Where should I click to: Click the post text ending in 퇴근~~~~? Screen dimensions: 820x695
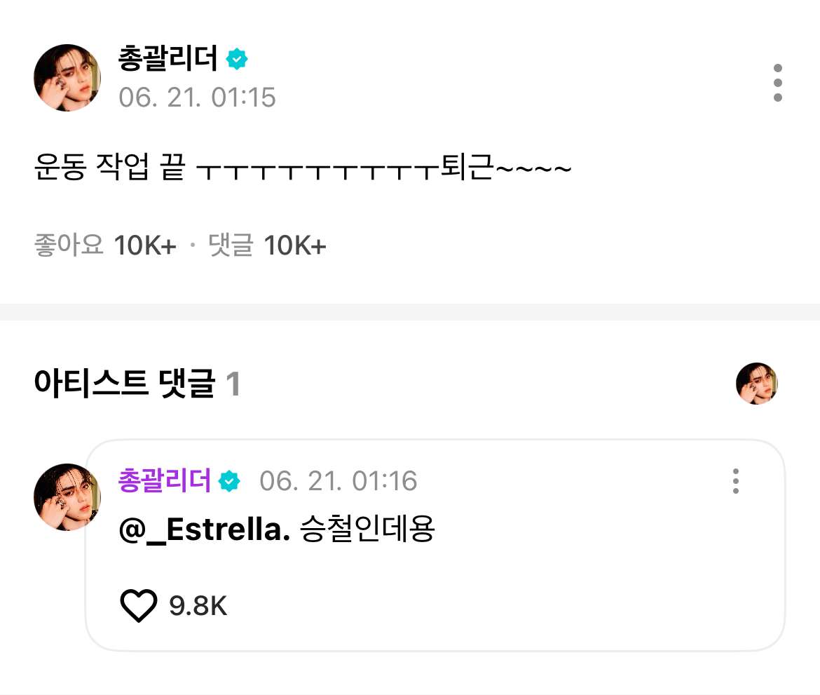303,170
